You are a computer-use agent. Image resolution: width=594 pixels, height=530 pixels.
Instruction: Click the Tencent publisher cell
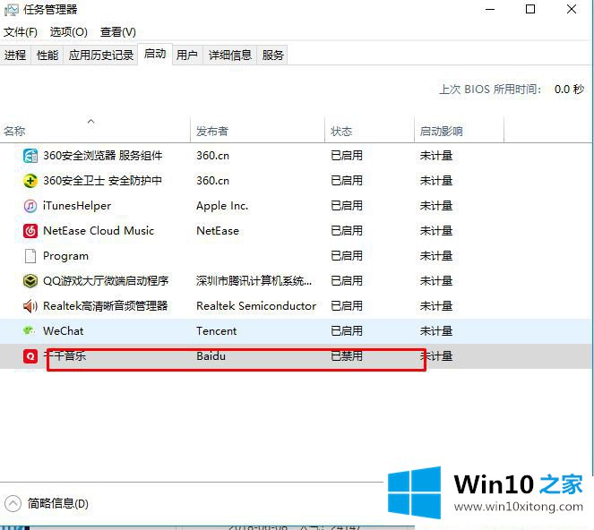click(x=216, y=331)
